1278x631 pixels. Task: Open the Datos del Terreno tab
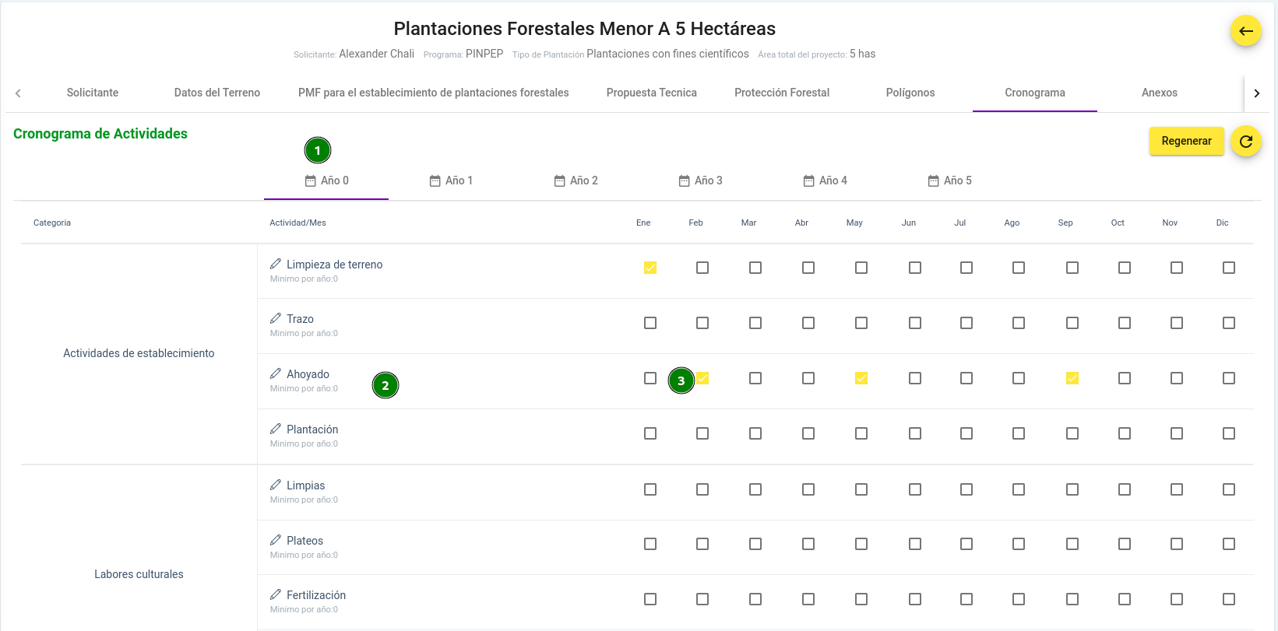point(217,93)
